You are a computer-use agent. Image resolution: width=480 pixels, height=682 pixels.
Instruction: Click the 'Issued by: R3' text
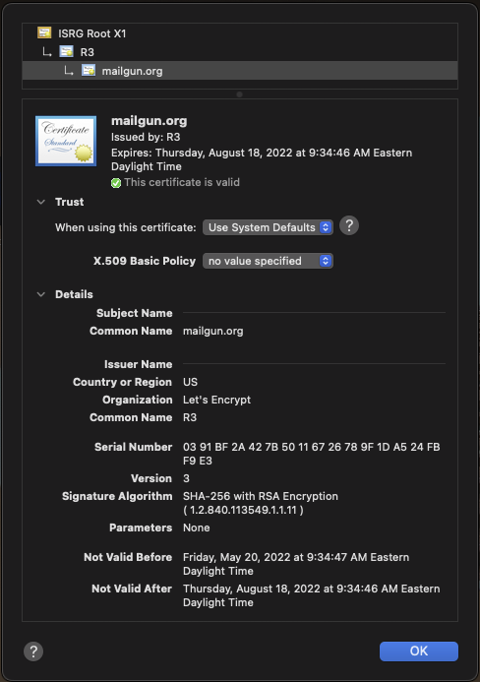tap(146, 137)
